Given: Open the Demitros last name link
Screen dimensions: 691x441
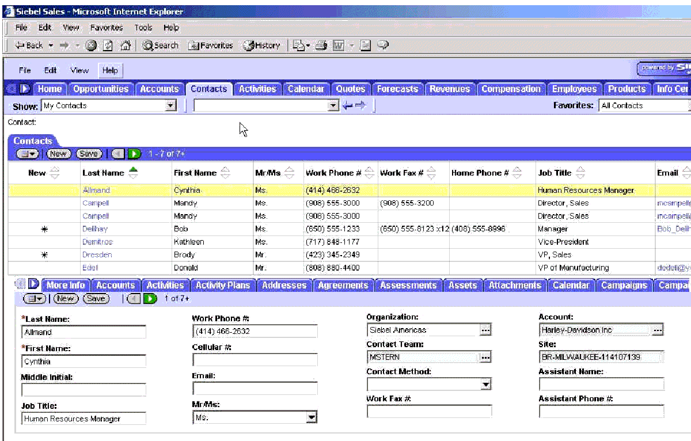Looking at the screenshot, I should 97,242.
